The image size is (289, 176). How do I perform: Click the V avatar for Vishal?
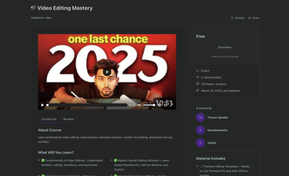[x=200, y=143]
